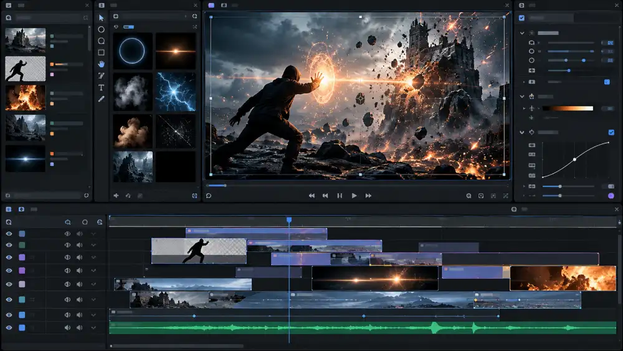Toggle the eye icon on the teal track
Screen dimensions: 623x351
pos(9,299)
